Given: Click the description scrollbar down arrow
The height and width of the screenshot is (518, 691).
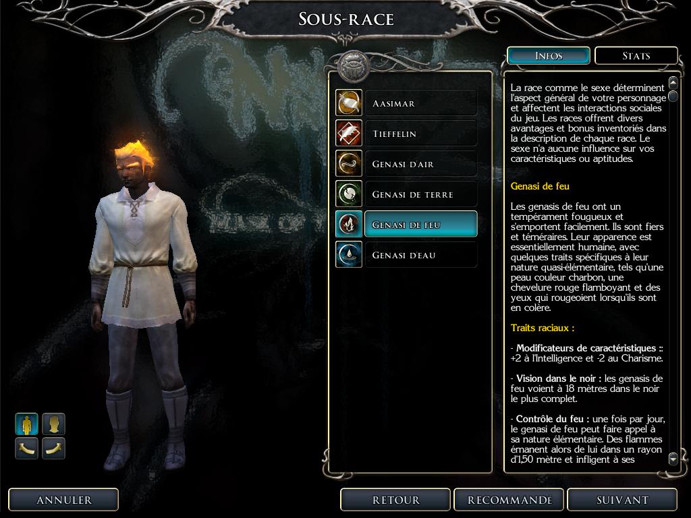Looking at the screenshot, I should coord(673,459).
